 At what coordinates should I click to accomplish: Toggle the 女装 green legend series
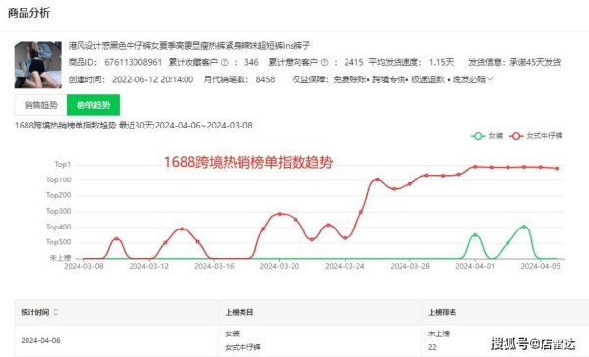pos(487,136)
